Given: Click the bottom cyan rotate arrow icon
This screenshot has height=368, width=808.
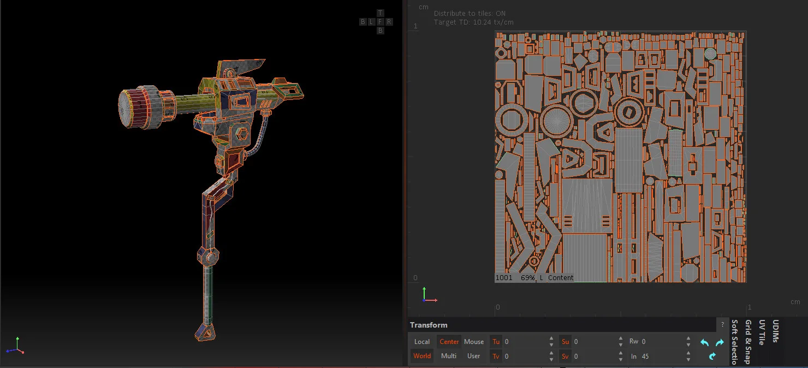Looking at the screenshot, I should coord(712,356).
